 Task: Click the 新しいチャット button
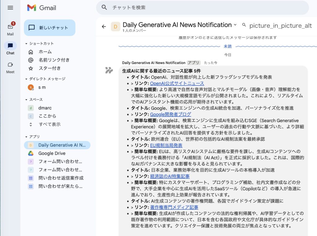coord(50,28)
